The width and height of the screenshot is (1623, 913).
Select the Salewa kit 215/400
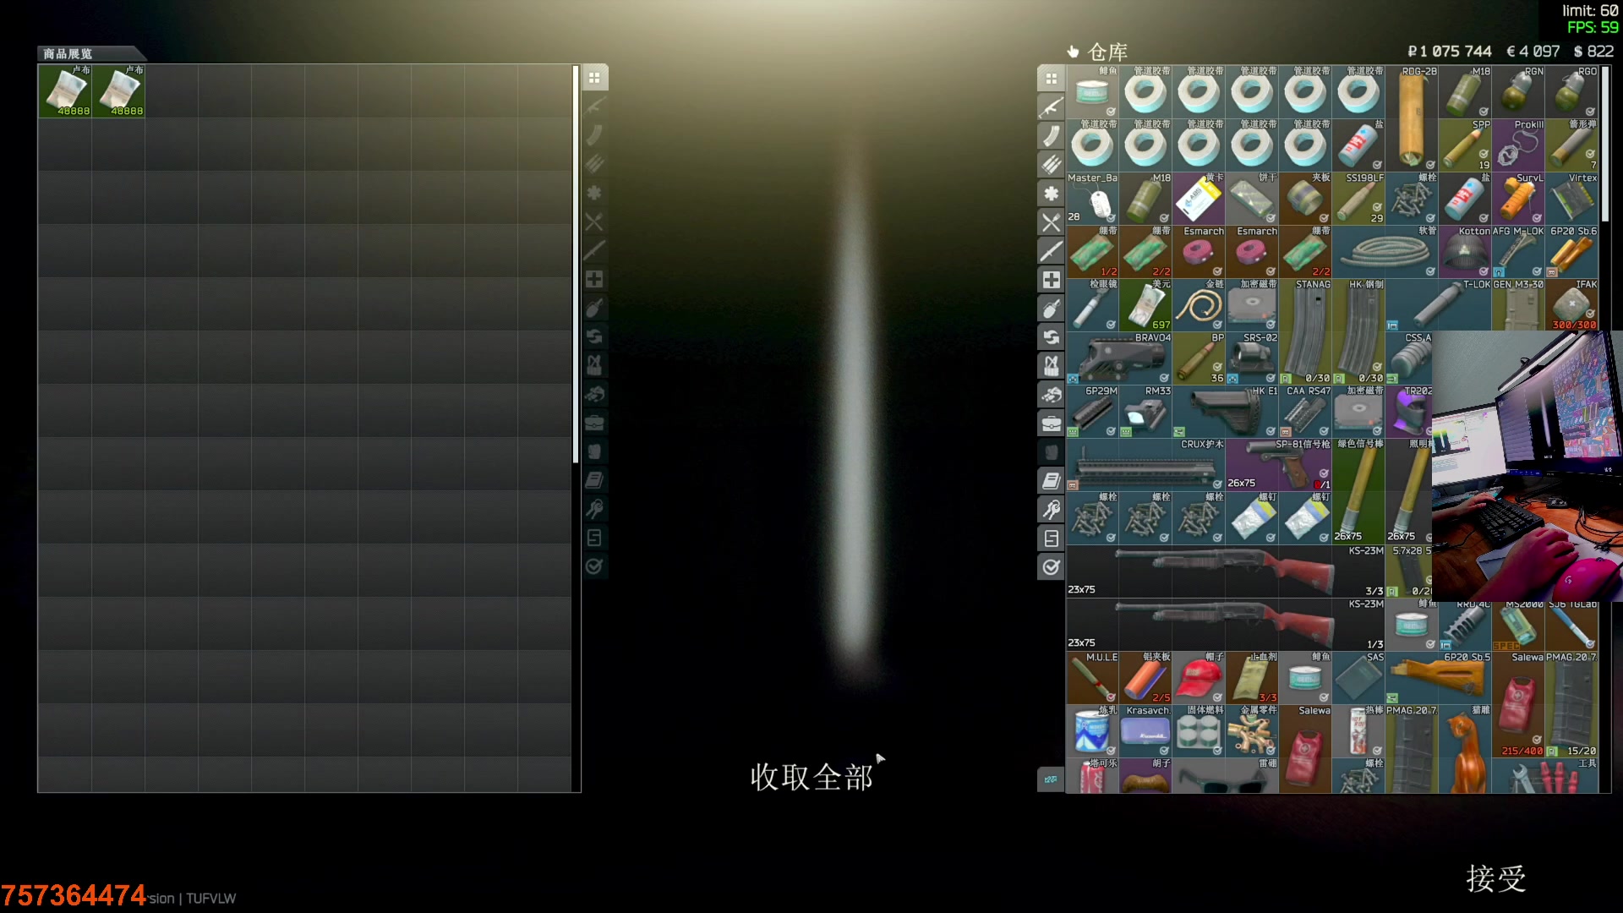click(1518, 704)
